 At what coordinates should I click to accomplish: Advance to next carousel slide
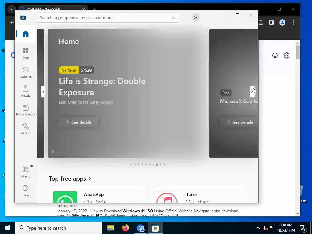click(x=252, y=91)
